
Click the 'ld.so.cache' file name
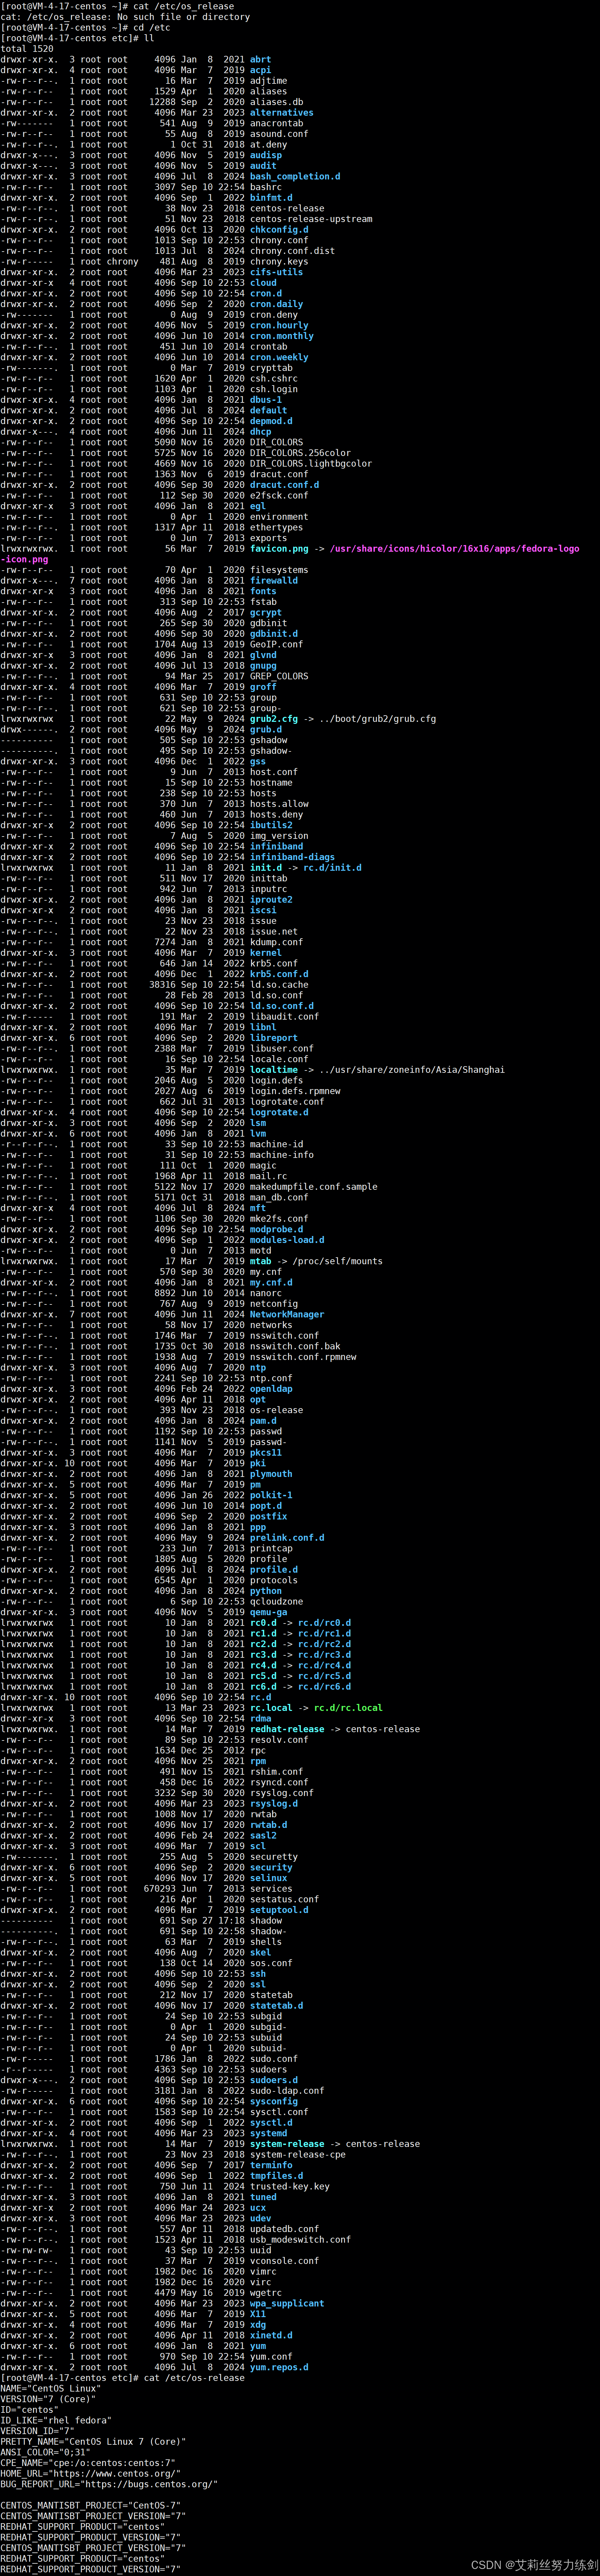click(x=279, y=985)
